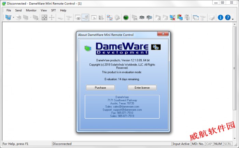Screen dimensions: 239x148
Task: Click the move crosshair arrows icon
Action: [x=52, y=17]
